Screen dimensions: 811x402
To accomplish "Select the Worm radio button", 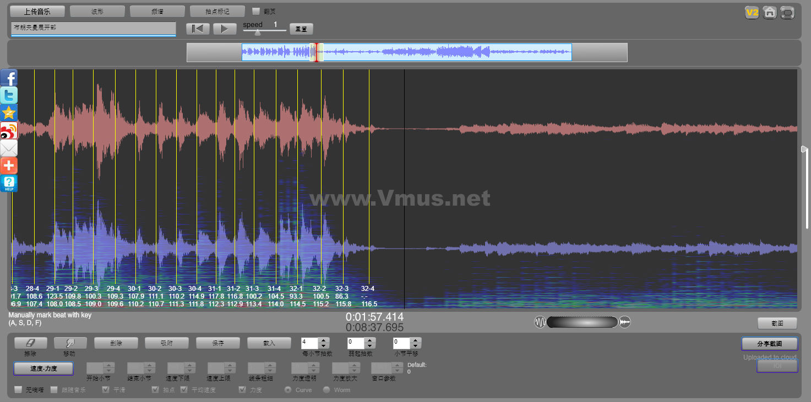I will point(326,390).
